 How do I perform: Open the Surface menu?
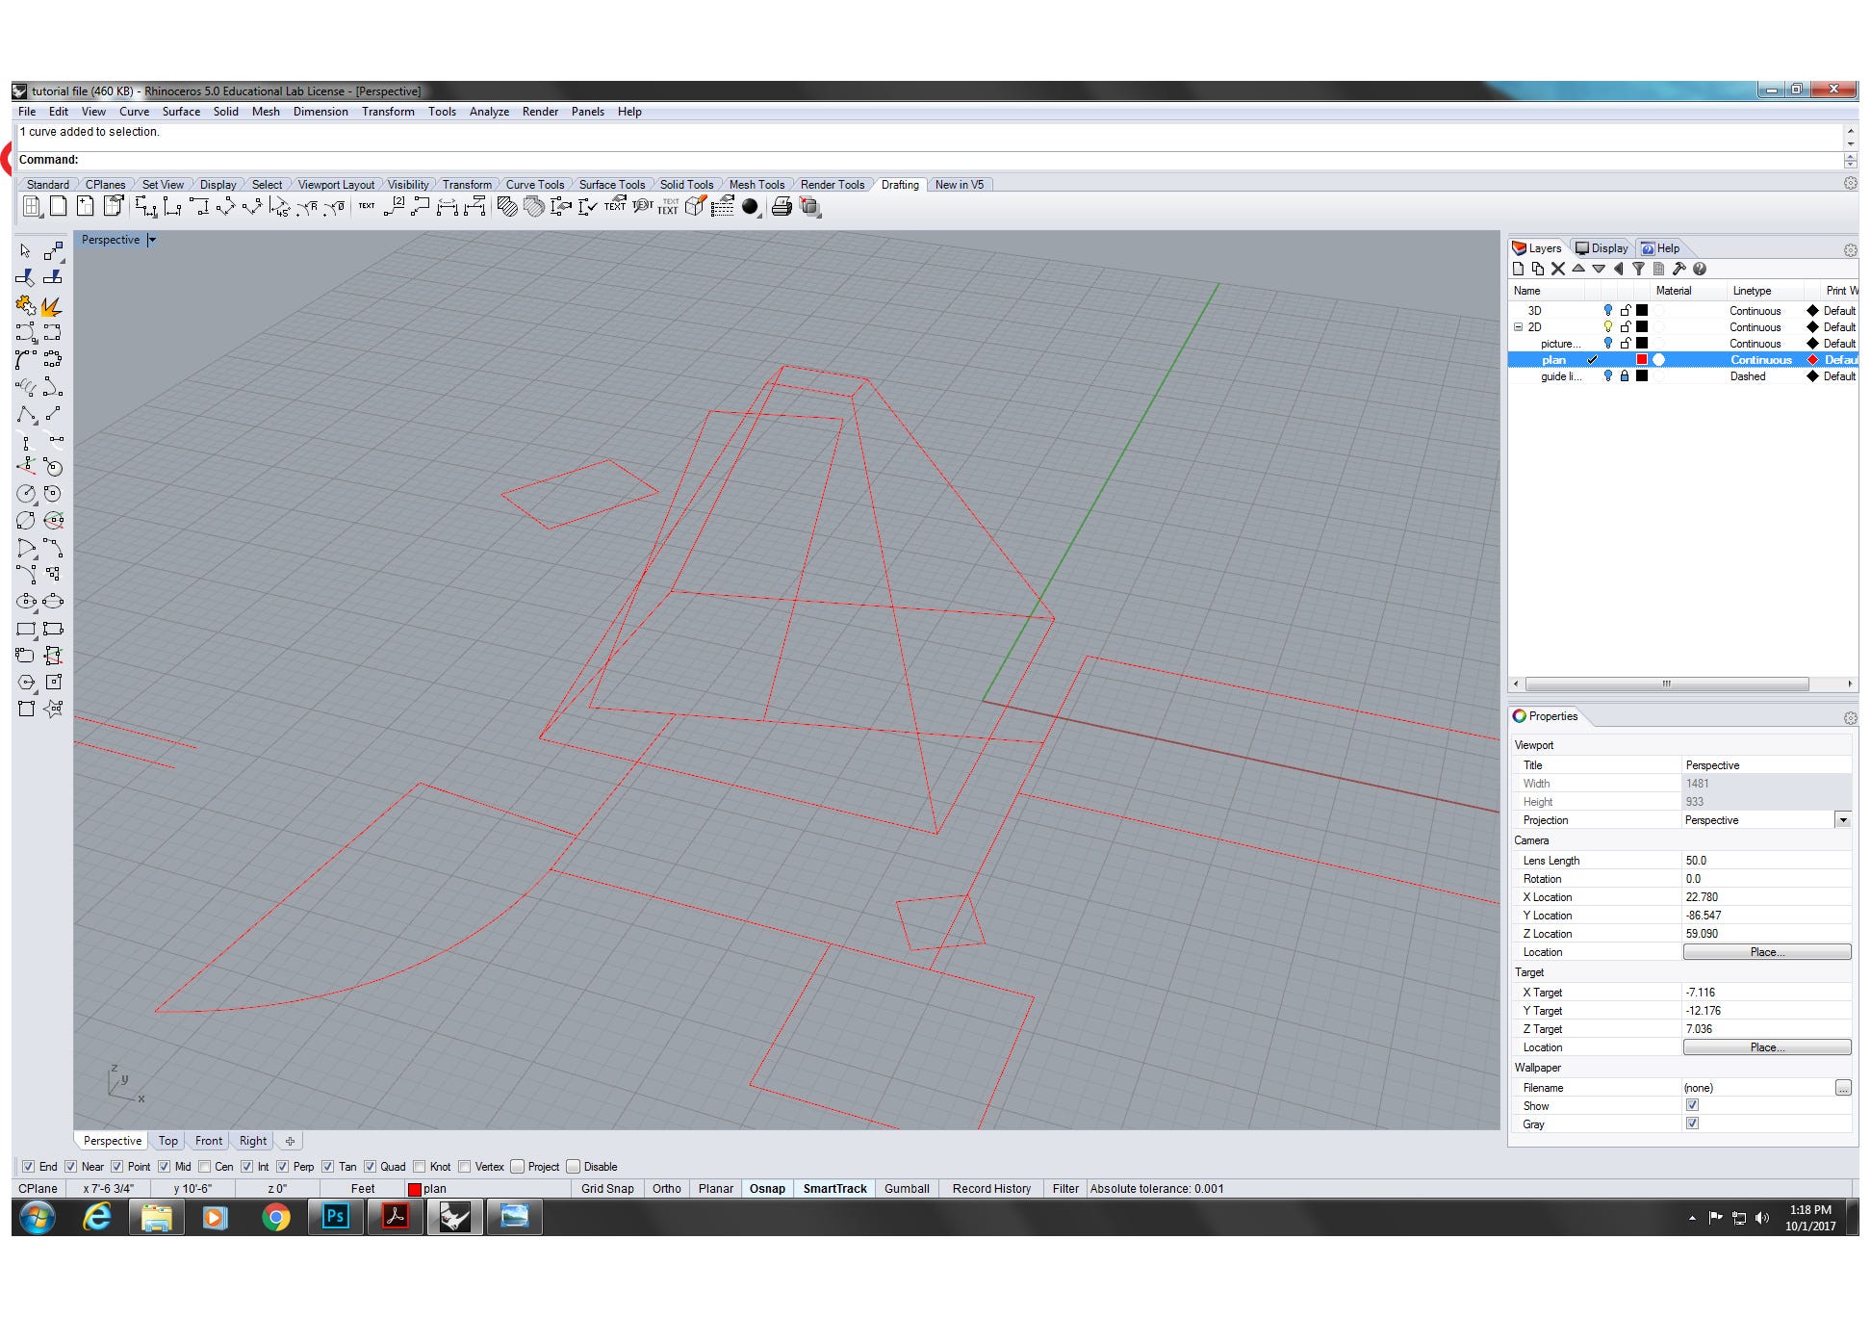(181, 112)
